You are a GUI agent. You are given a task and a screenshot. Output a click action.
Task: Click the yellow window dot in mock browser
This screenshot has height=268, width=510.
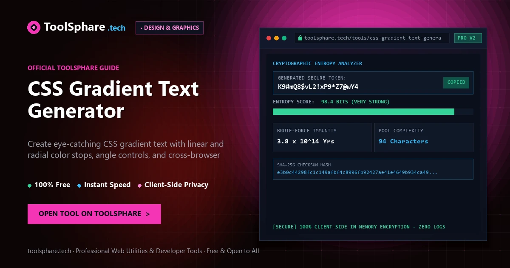point(276,38)
